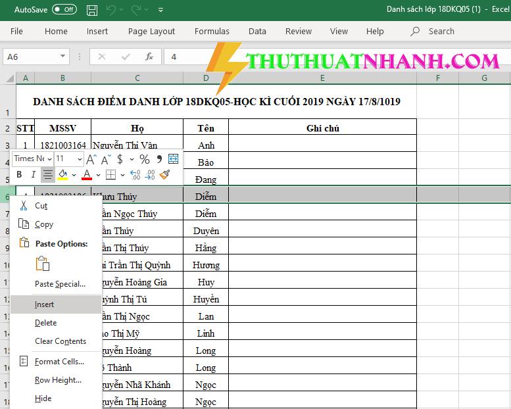Select column C header
This screenshot has height=409, width=511.
137,78
